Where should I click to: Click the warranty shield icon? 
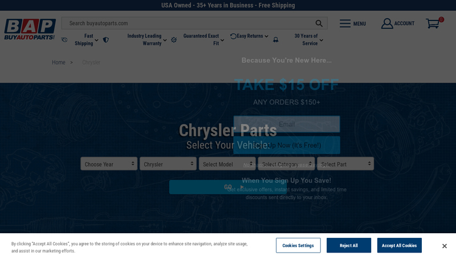pyautogui.click(x=106, y=40)
